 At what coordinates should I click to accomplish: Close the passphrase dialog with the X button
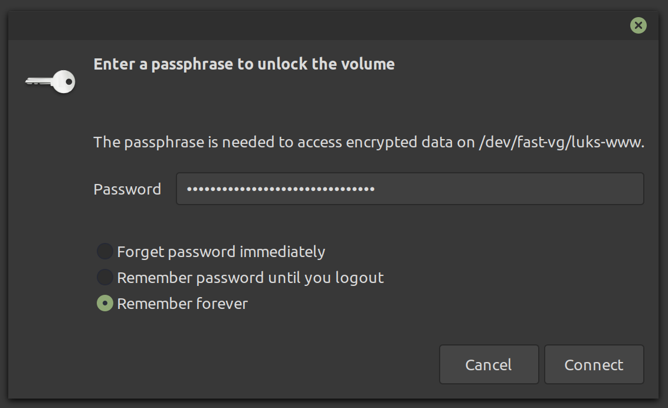pos(638,25)
